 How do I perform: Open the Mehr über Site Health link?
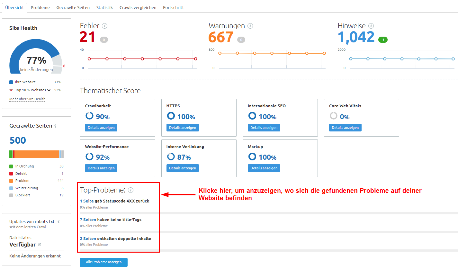pos(27,99)
